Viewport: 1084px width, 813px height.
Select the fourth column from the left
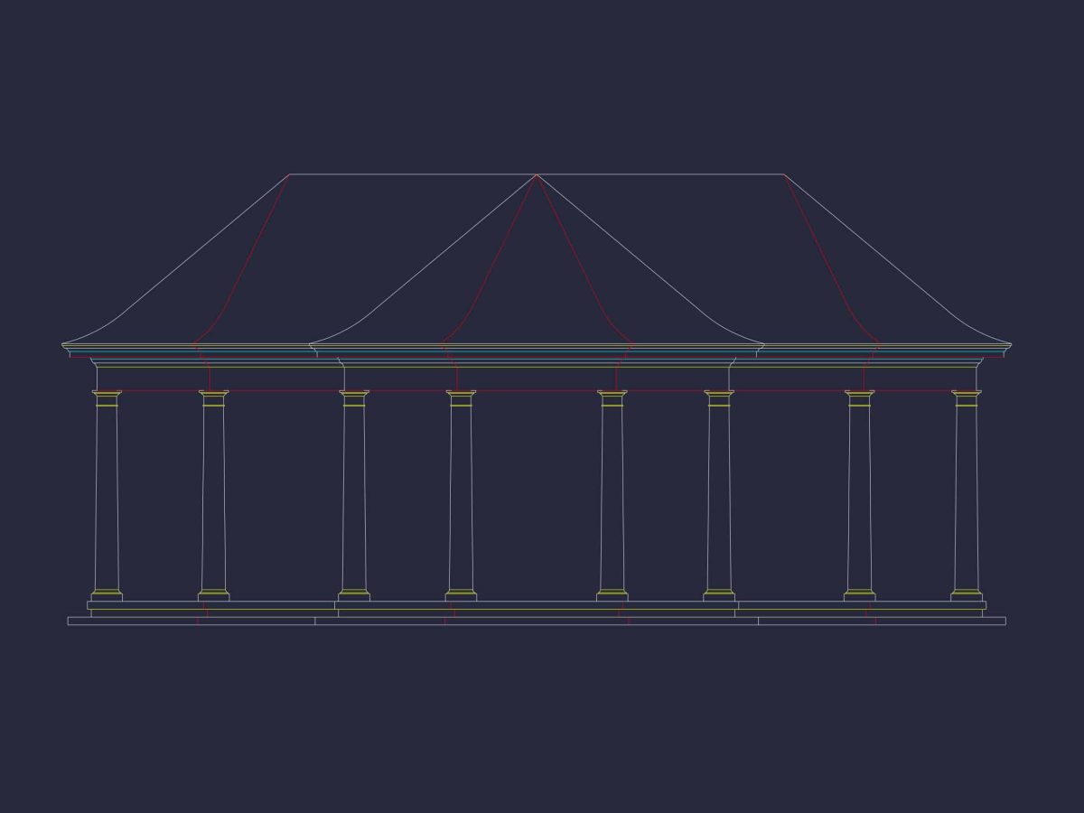pyautogui.click(x=461, y=497)
